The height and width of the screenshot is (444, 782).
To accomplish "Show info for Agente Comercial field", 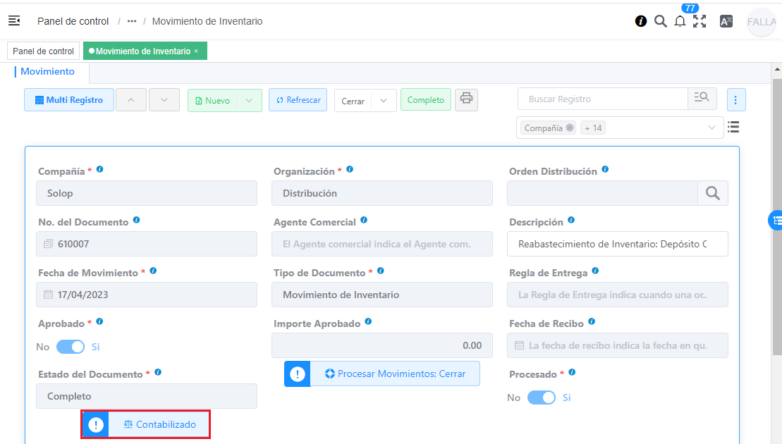I will tap(364, 221).
